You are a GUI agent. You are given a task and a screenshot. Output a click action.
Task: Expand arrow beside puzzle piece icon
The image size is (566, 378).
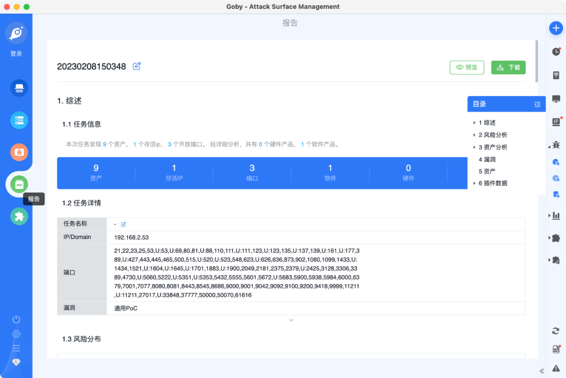[x=549, y=238]
